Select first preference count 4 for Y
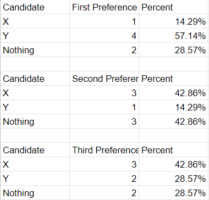Image resolution: width=209 pixels, height=200 pixels. (x=104, y=36)
